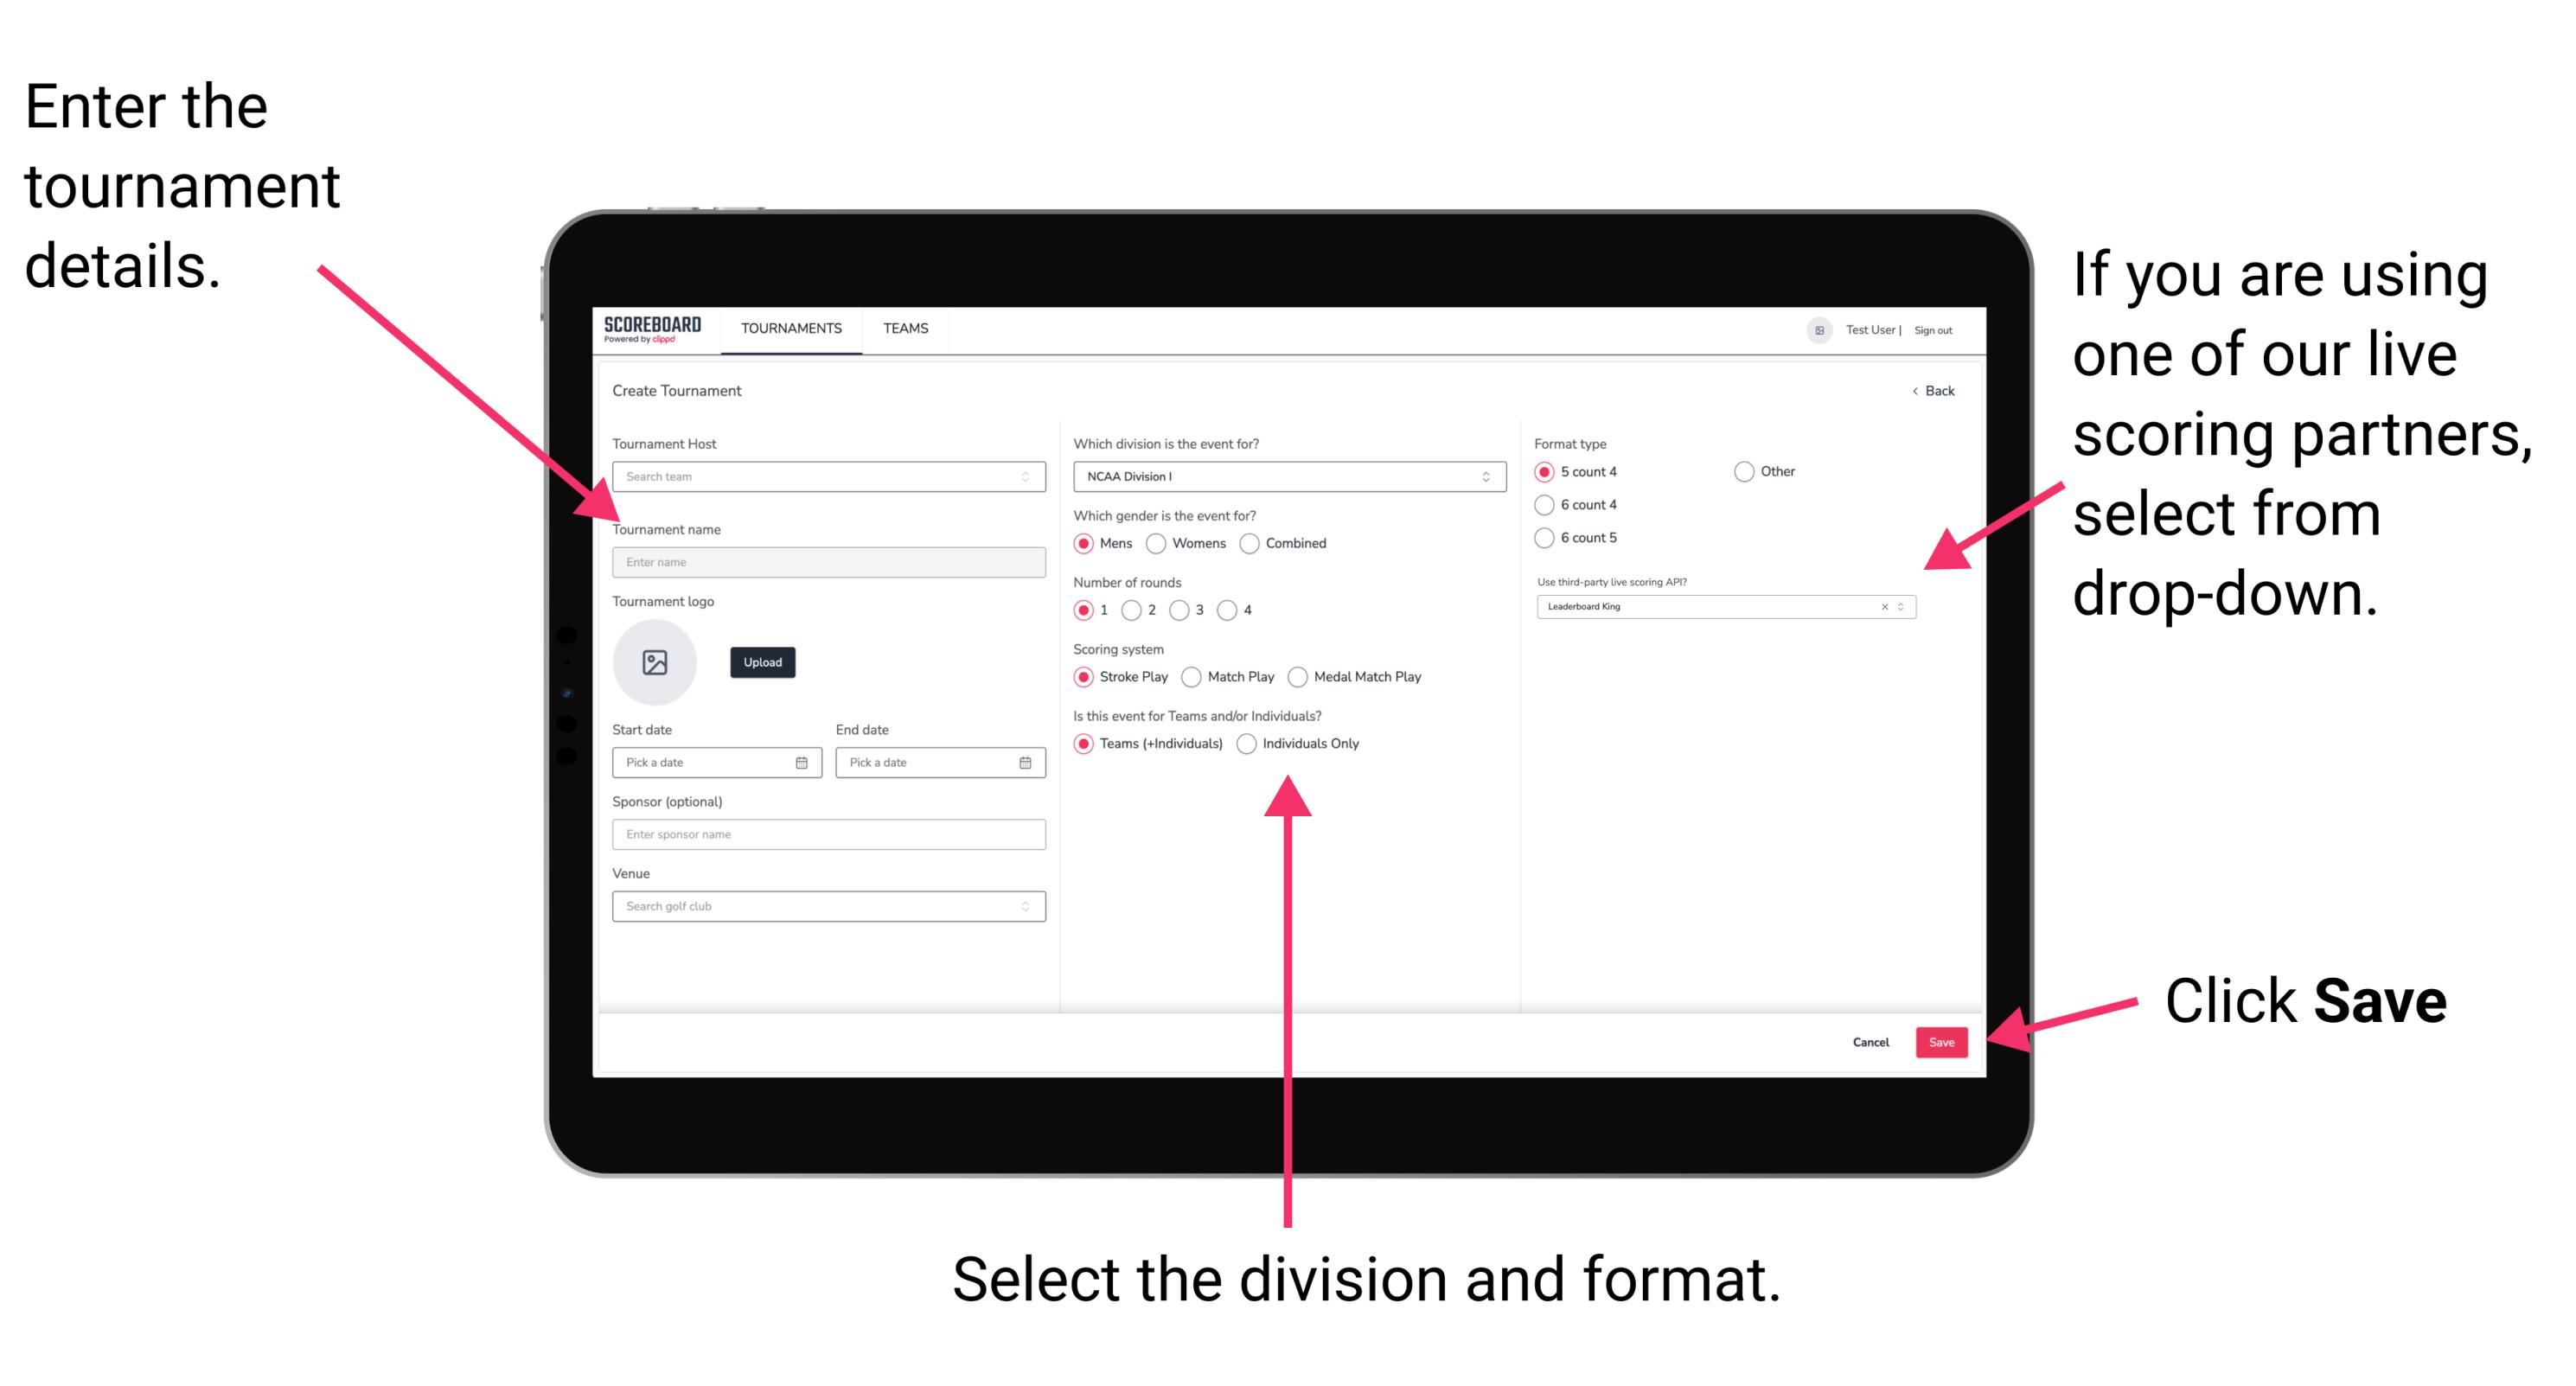Click the Upload tournament logo button
Viewport: 2576px width, 1386px height.
[x=761, y=662]
